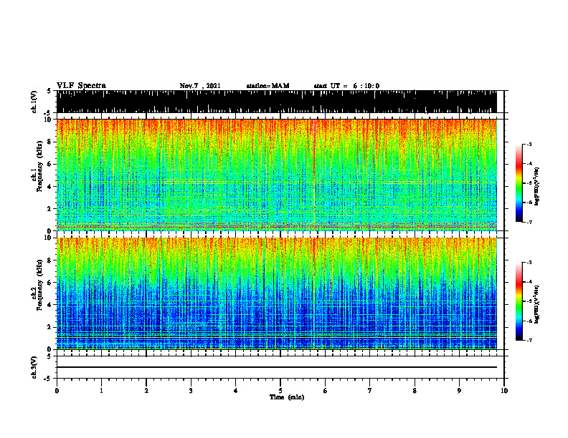The image size is (568, 438).
Task: Click time axis tick label "1"
Action: 101,391
